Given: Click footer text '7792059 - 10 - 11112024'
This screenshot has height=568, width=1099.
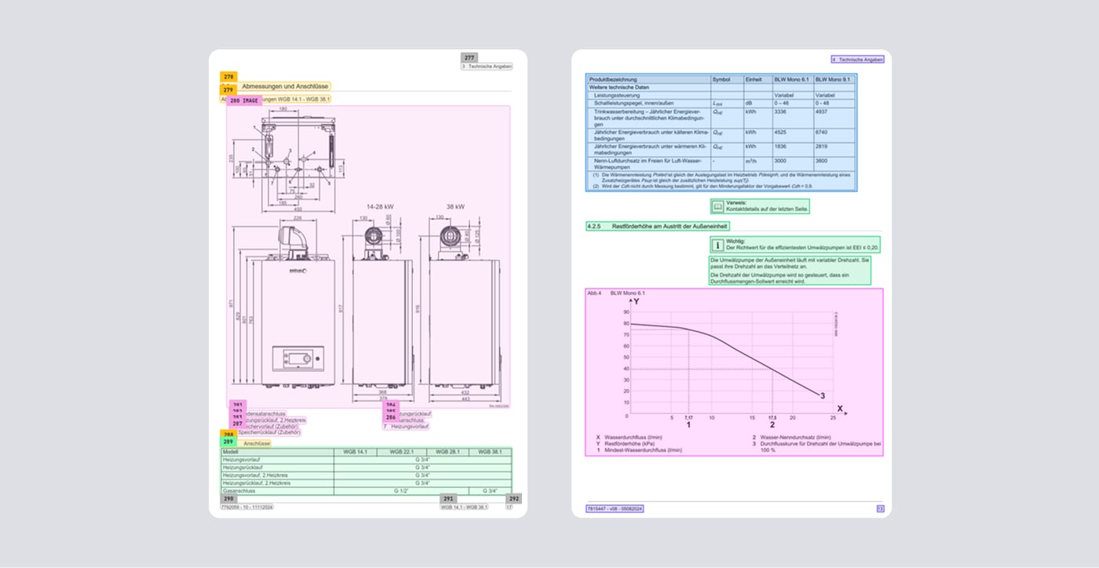Looking at the screenshot, I should click(247, 508).
